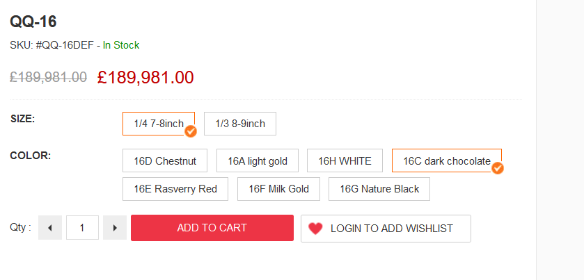584x280 pixels.
Task: Click the In Stock status text
Action: tap(121, 45)
